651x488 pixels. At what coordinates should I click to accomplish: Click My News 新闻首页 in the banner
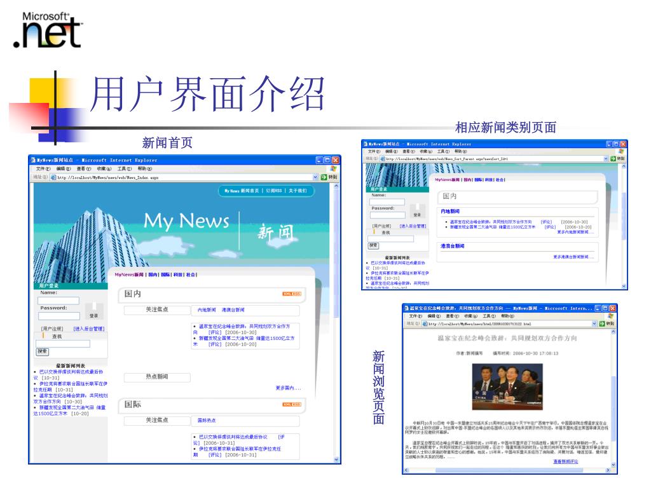[x=242, y=191]
